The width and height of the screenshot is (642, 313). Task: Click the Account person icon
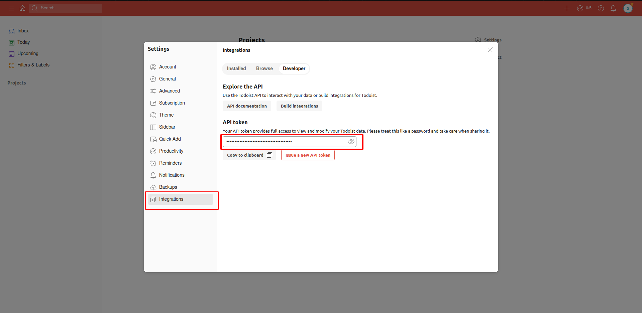[153, 67]
